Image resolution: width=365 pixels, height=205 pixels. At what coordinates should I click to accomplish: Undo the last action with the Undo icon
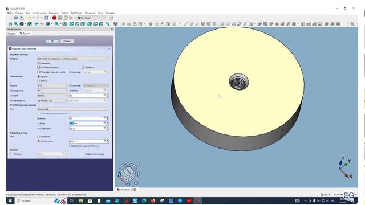click(x=30, y=18)
